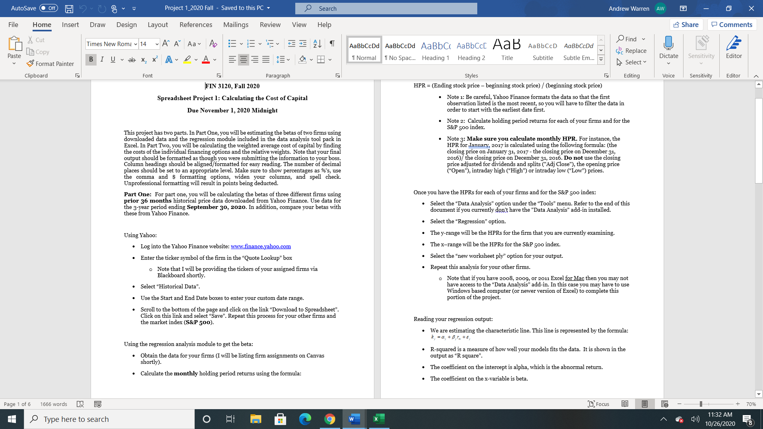Screen dimensions: 763x429
Task: Center align the paragraph text
Action: 243,59
